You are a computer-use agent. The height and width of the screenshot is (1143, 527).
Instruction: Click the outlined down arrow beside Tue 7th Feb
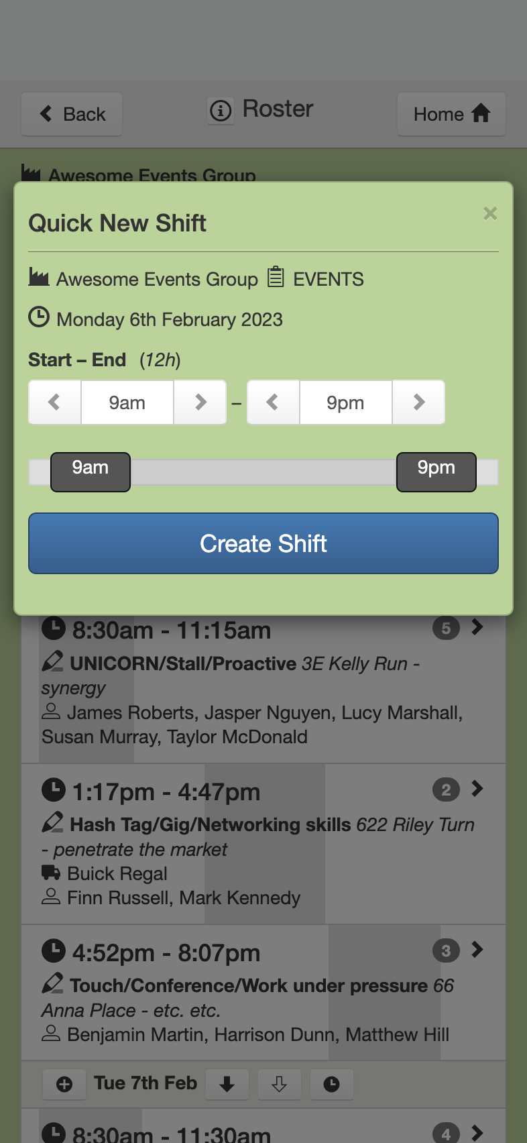click(x=280, y=1084)
